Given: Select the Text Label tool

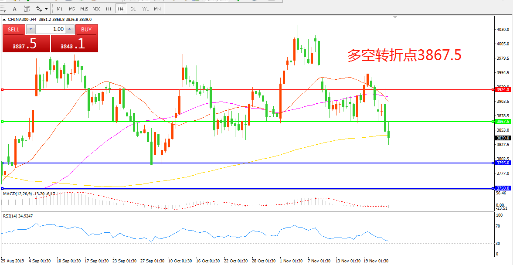Looking at the screenshot, I should [x=27, y=9].
